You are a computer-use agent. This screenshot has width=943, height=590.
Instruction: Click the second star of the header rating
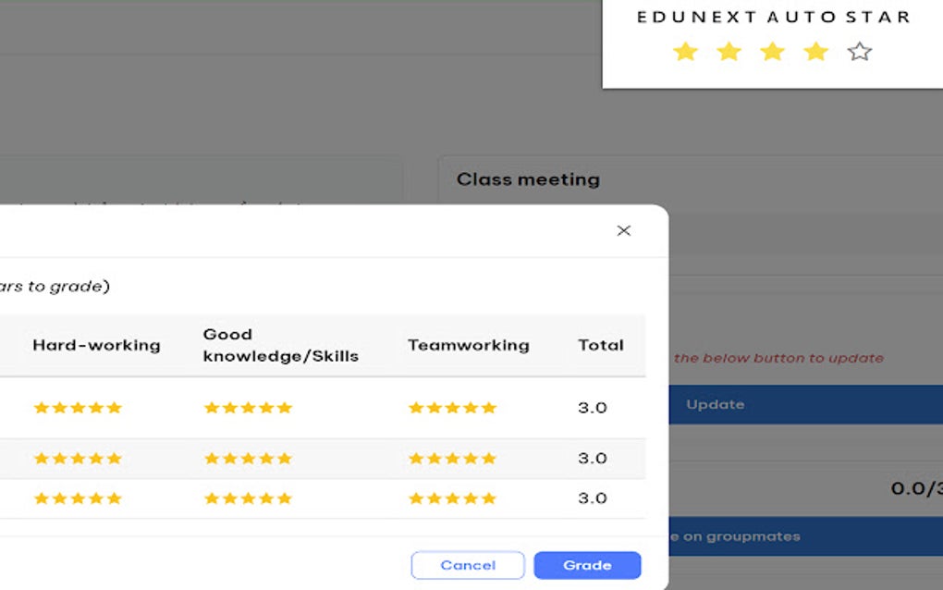(x=729, y=52)
